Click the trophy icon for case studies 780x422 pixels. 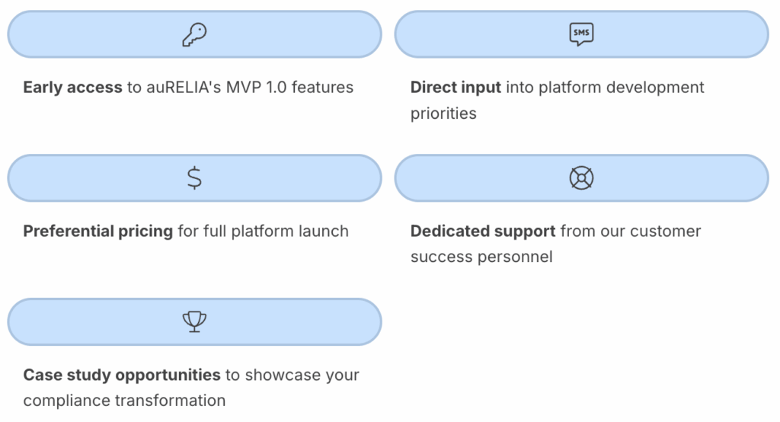tap(194, 321)
